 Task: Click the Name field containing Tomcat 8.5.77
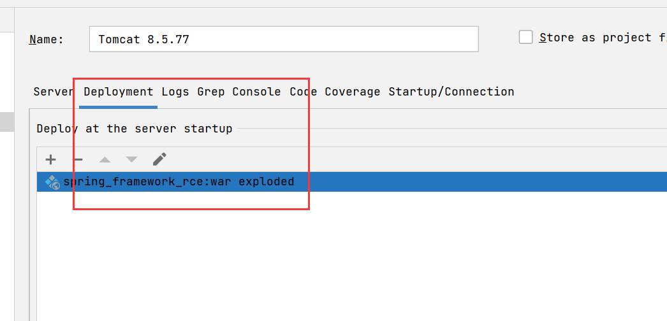click(284, 39)
